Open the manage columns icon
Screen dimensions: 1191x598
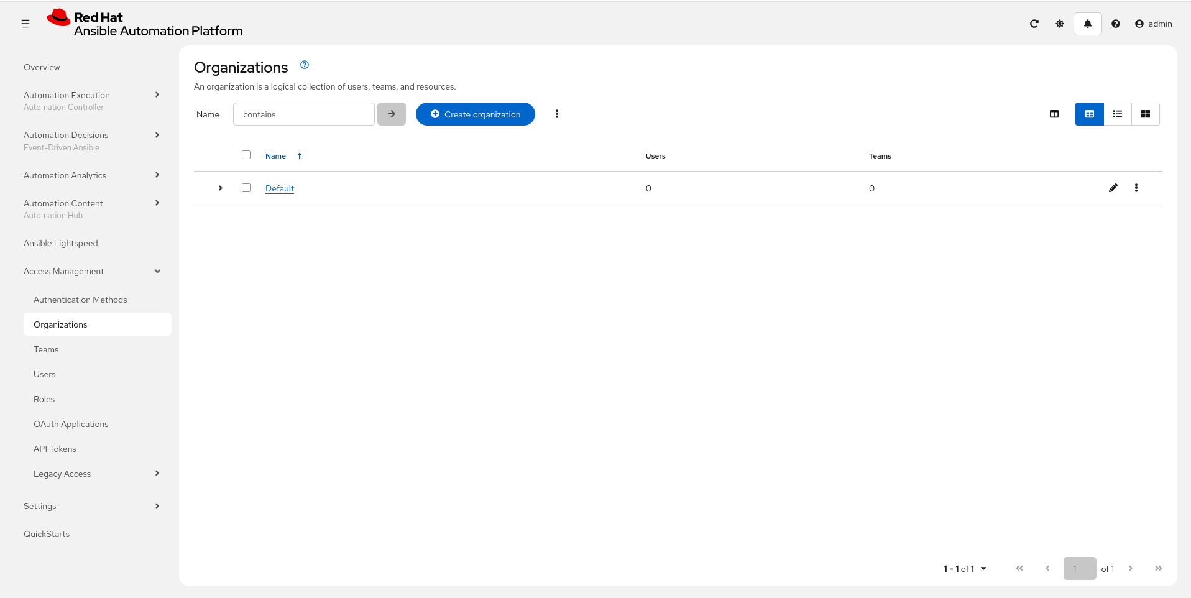1054,114
